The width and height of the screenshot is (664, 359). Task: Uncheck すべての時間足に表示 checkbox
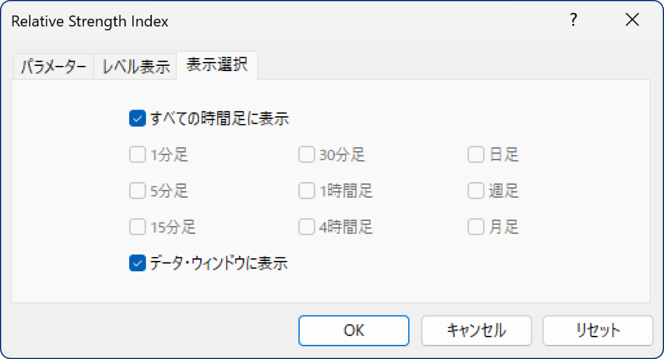tap(137, 118)
